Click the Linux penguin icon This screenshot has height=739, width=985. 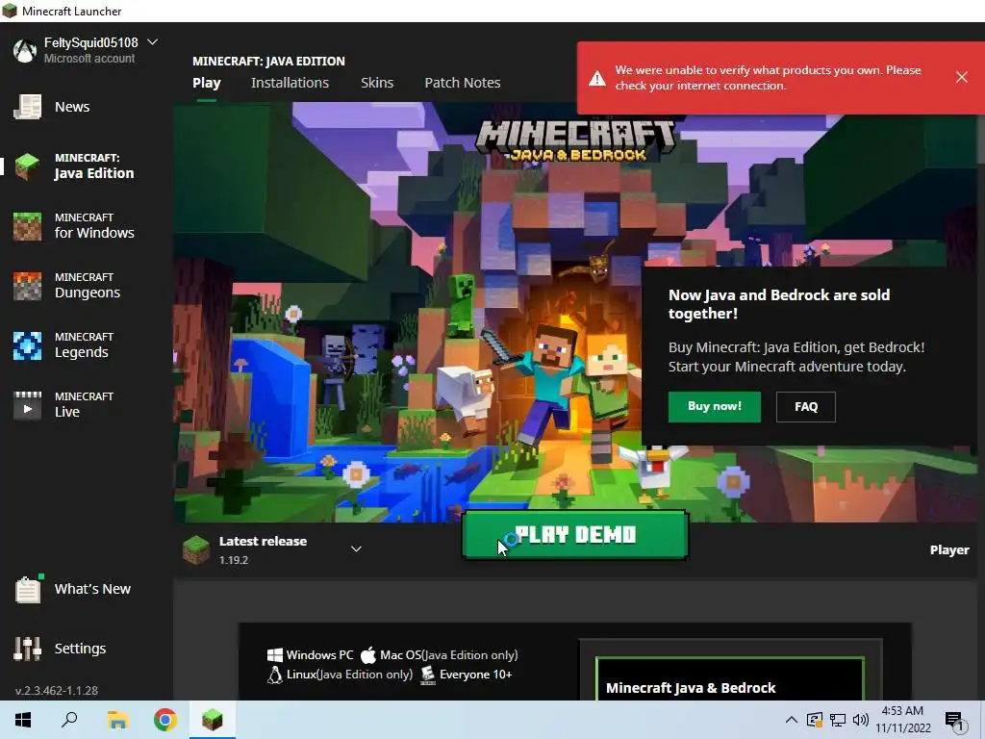pyautogui.click(x=274, y=675)
